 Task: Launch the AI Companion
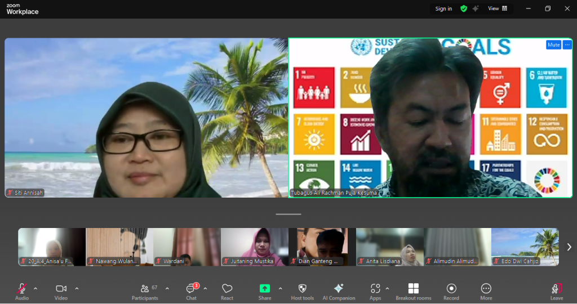pos(339,291)
